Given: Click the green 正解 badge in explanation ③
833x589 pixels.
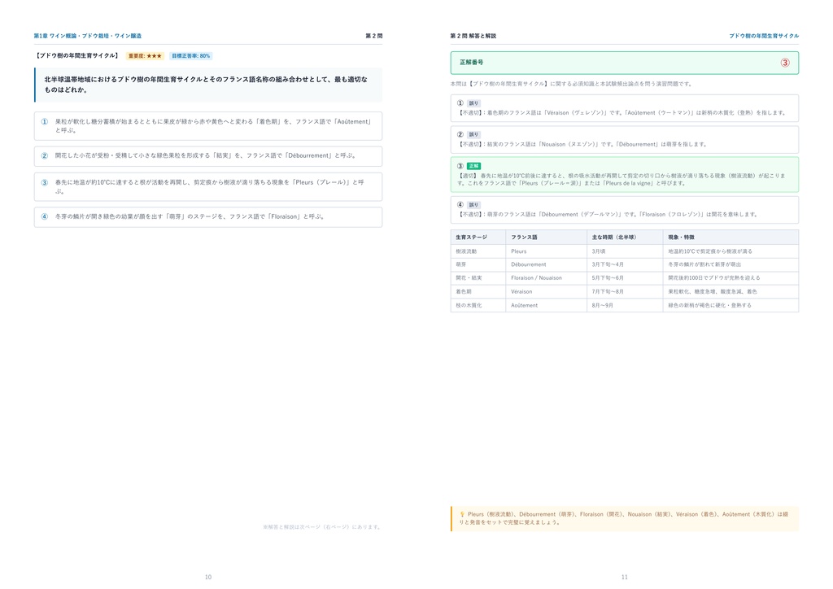Looking at the screenshot, I should [x=473, y=166].
